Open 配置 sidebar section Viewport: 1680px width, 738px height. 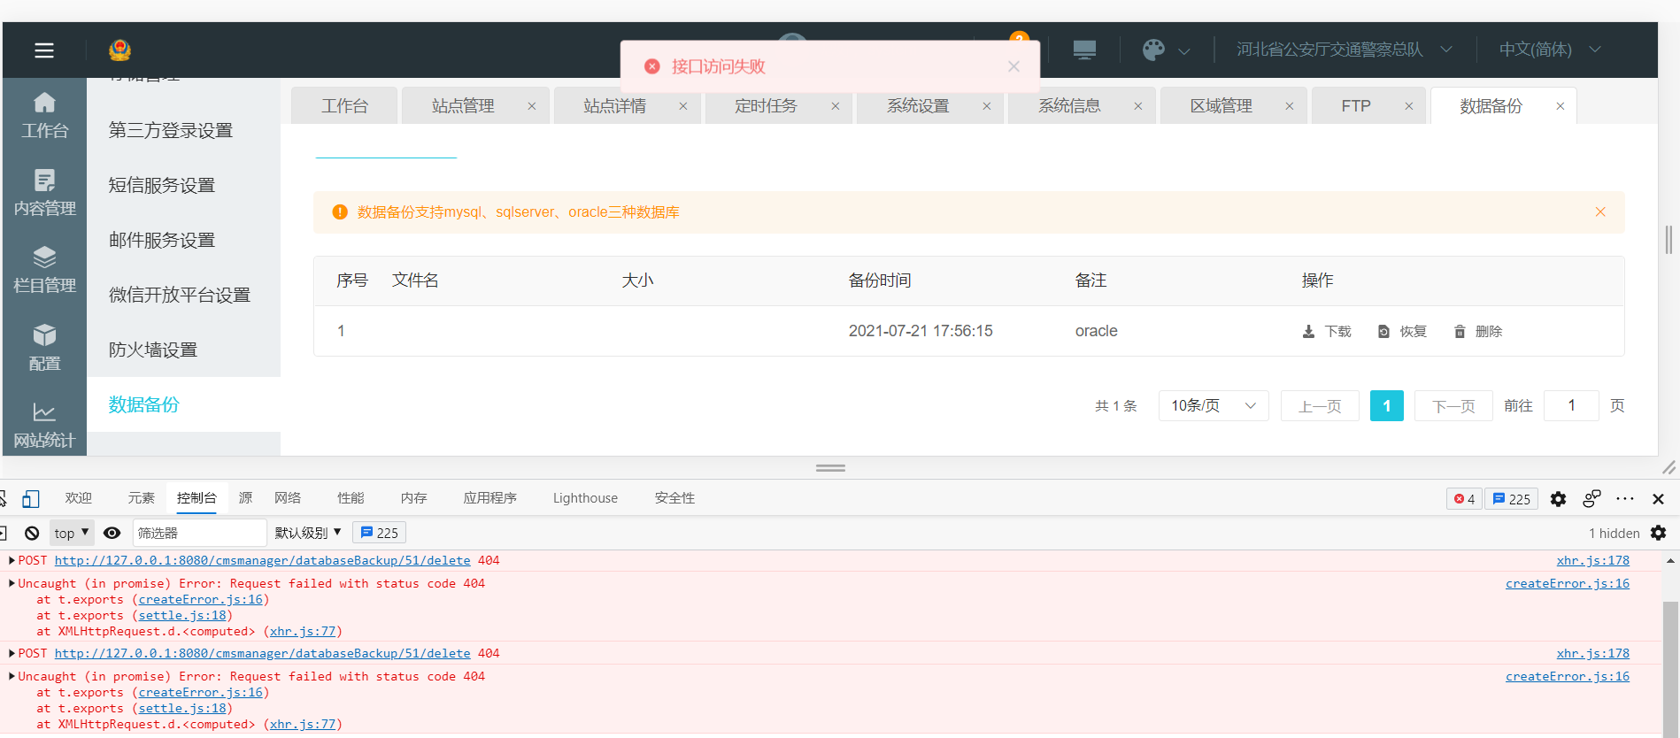pyautogui.click(x=44, y=347)
